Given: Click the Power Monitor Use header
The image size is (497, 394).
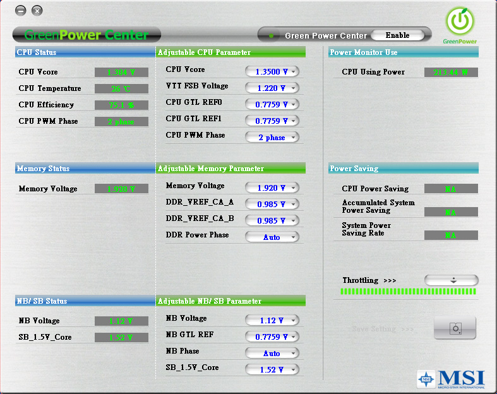Looking at the screenshot, I should click(x=404, y=52).
